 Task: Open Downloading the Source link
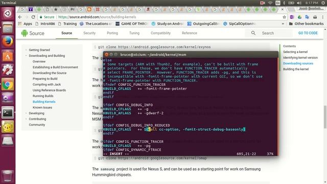tap(50, 73)
